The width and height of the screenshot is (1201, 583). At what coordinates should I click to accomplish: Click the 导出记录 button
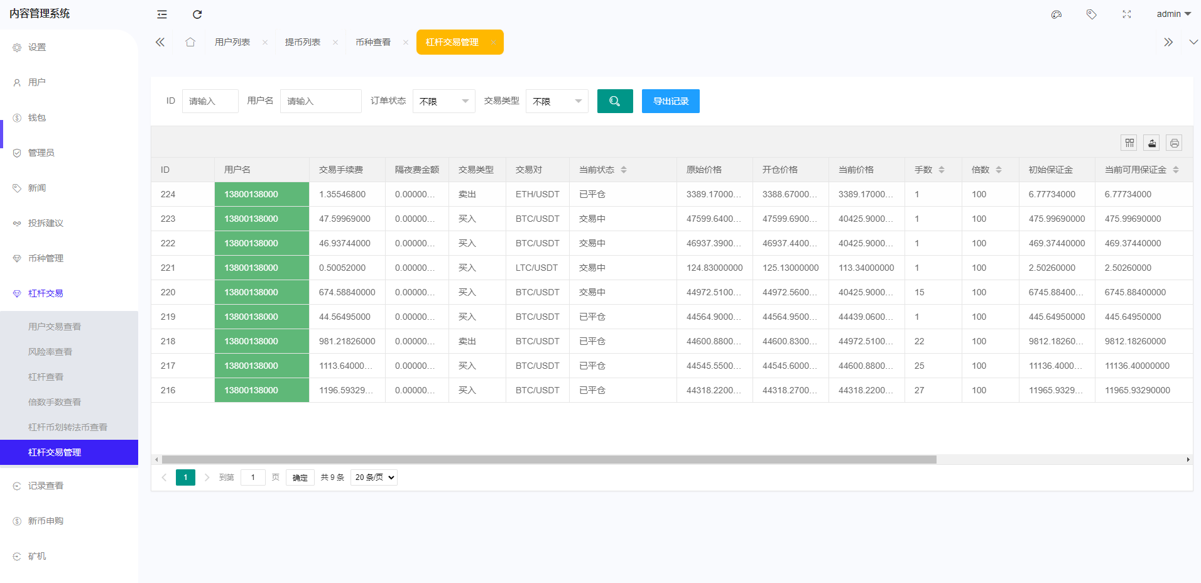(670, 101)
